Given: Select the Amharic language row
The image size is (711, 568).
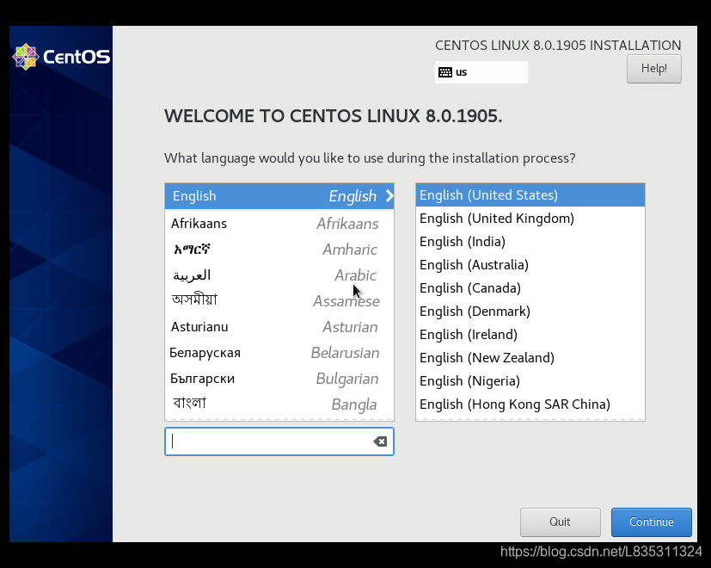Looking at the screenshot, I should point(279,250).
